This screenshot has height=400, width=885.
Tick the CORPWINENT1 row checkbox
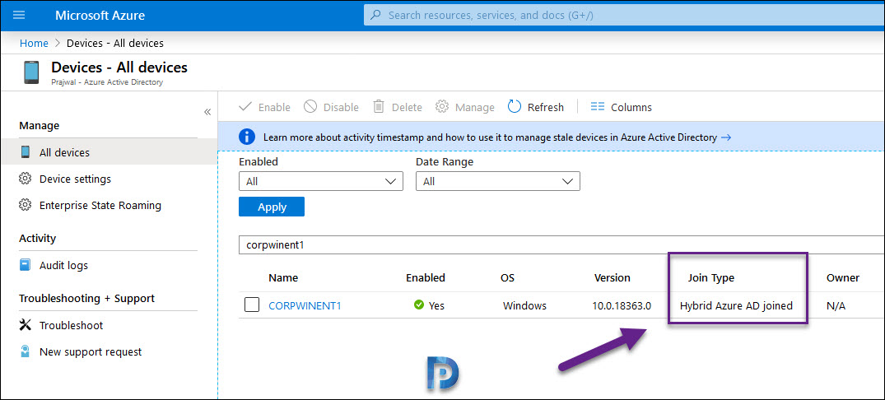252,305
